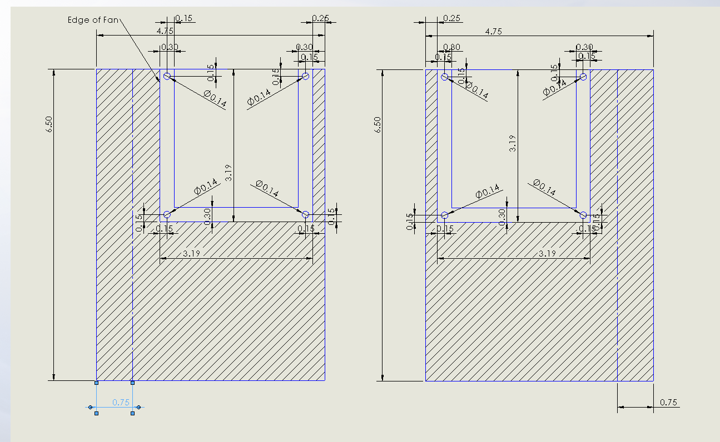
Task: Click the top-left hole circle in left-hand view
Action: [166, 76]
